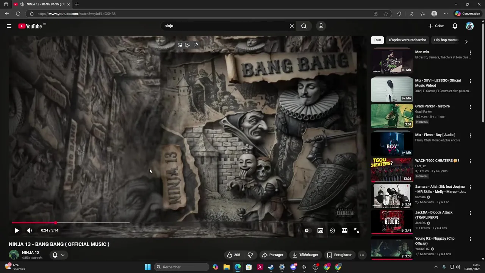The width and height of the screenshot is (485, 273).
Task: Open Microsoft Store from the taskbar
Action: pos(249,267)
